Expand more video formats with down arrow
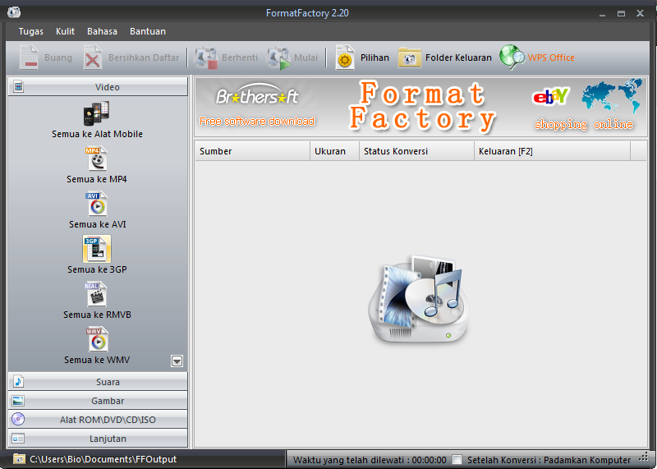The height and width of the screenshot is (469, 657). tap(177, 361)
